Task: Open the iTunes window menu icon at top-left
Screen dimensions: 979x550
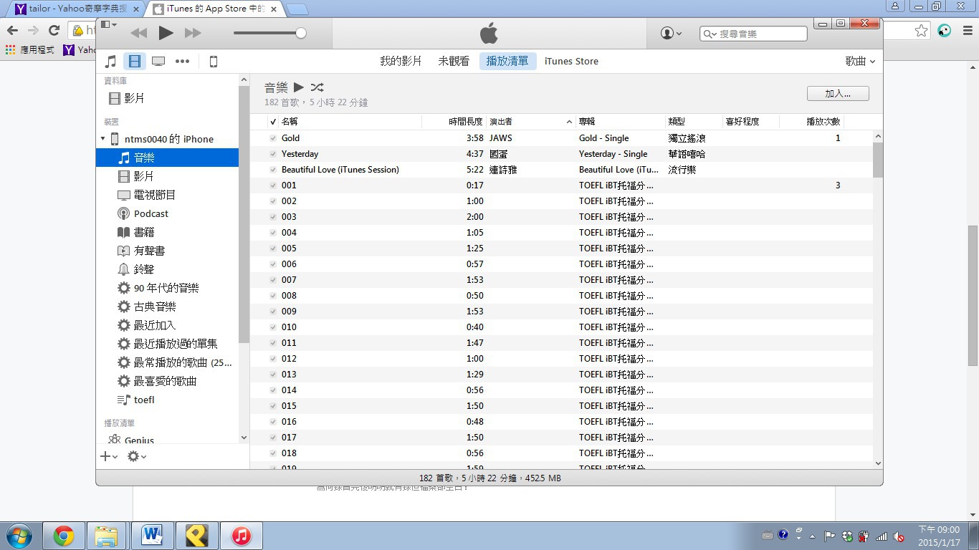Action: point(108,24)
